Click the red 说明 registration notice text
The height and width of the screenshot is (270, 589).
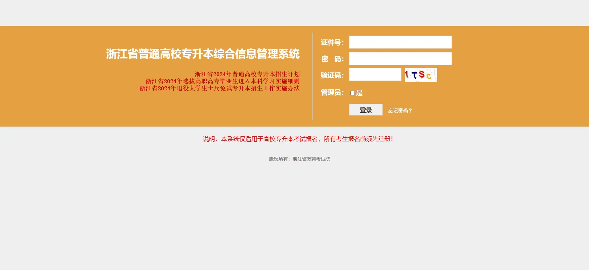[x=298, y=139]
